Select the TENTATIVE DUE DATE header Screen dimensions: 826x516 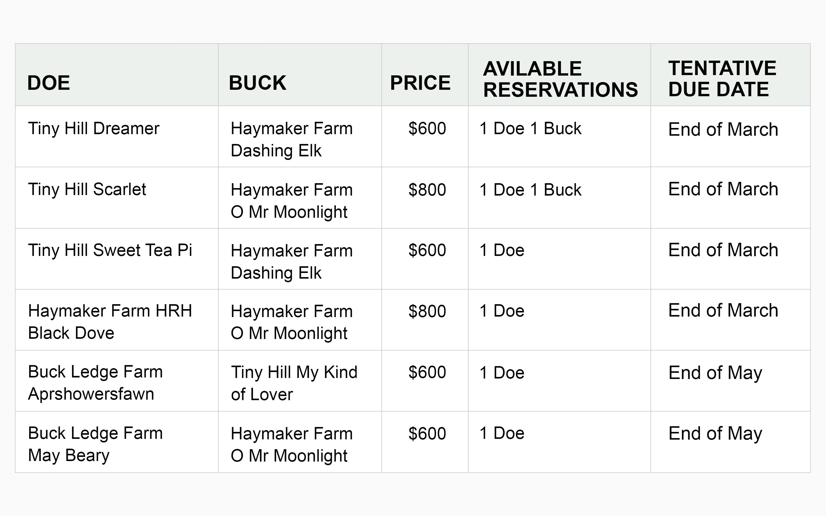tap(722, 78)
